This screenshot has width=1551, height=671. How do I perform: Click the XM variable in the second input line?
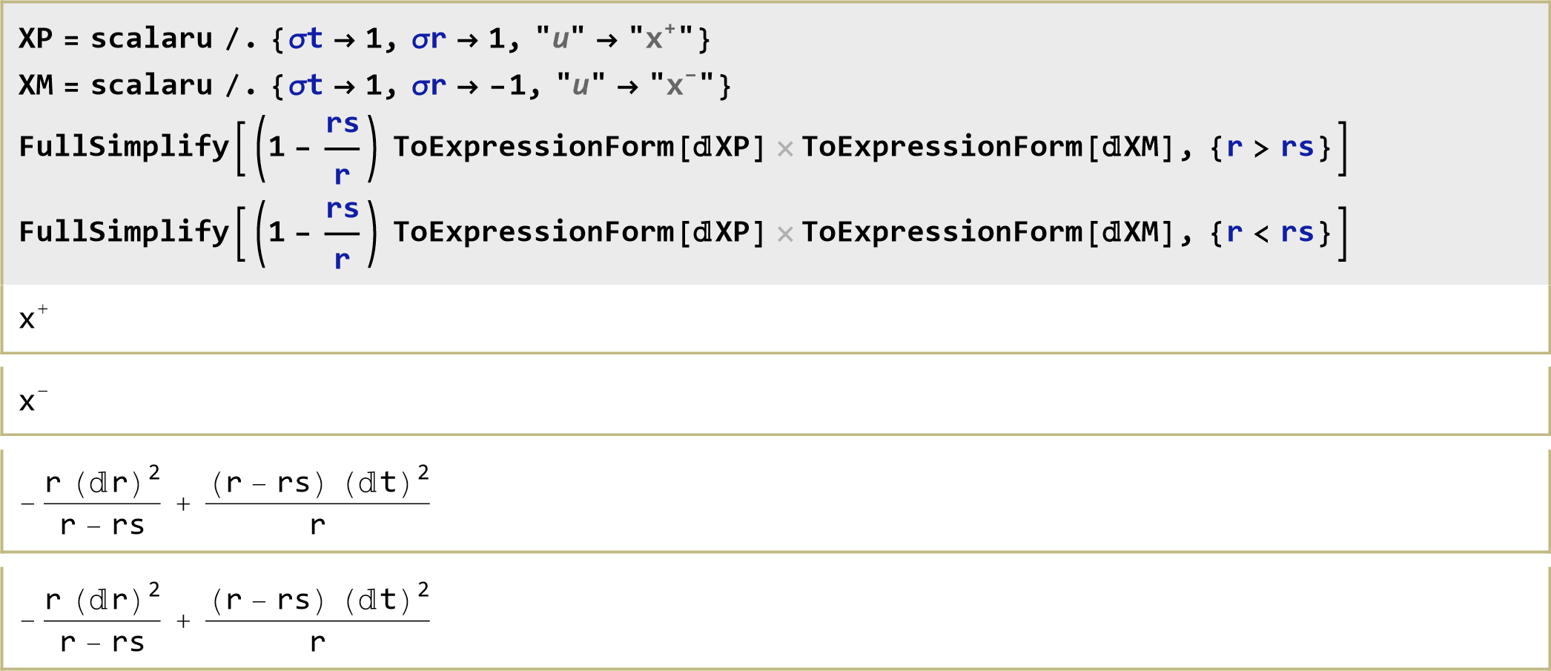(36, 86)
